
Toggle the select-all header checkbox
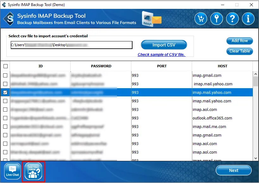coord(5,66)
